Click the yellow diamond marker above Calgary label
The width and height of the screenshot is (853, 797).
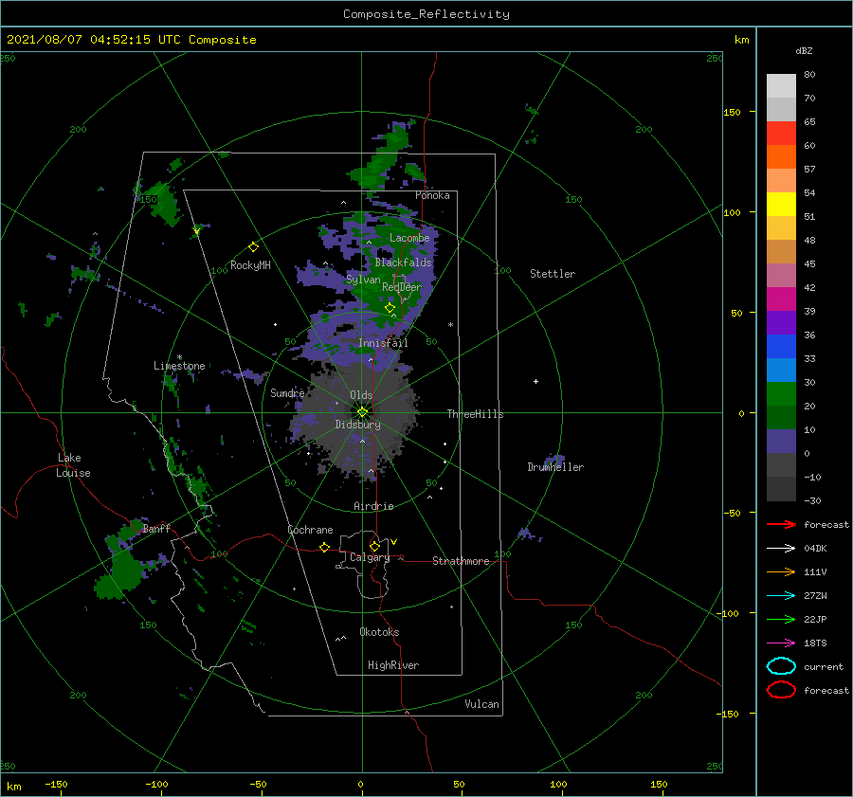[x=374, y=546]
